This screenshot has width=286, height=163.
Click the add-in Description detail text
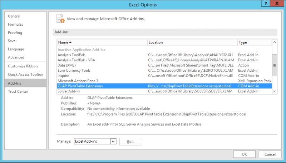(x=144, y=124)
